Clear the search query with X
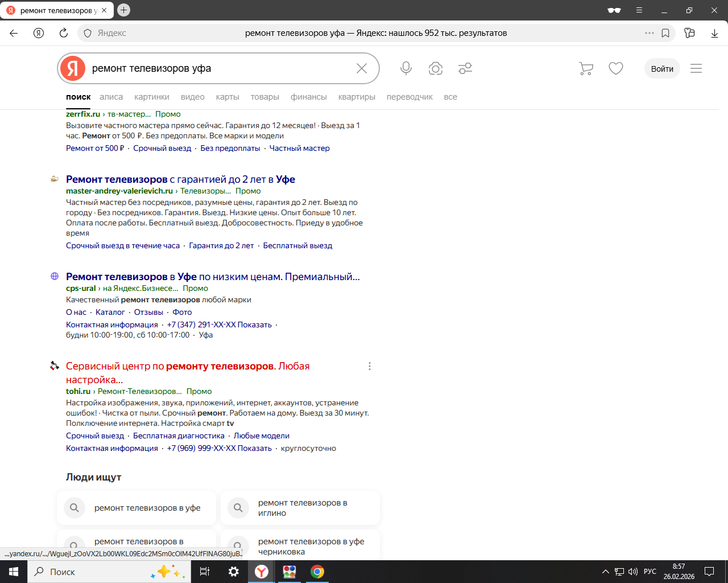The image size is (728, 583). click(362, 68)
